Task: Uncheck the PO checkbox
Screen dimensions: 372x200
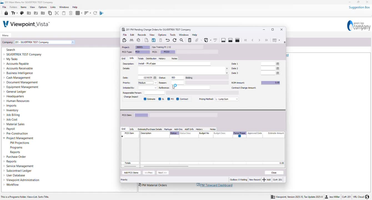Action: click(x=169, y=99)
